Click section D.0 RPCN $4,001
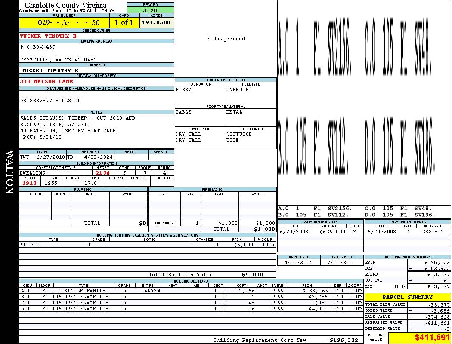452x344 pixels. (319, 309)
